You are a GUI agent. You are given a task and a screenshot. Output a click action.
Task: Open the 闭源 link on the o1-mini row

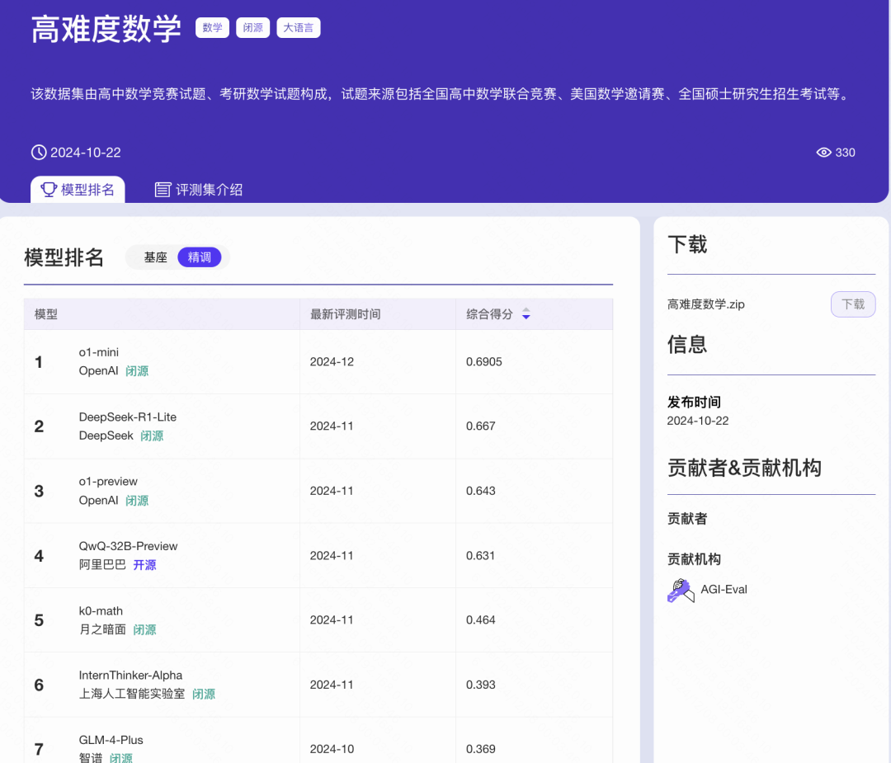(137, 370)
